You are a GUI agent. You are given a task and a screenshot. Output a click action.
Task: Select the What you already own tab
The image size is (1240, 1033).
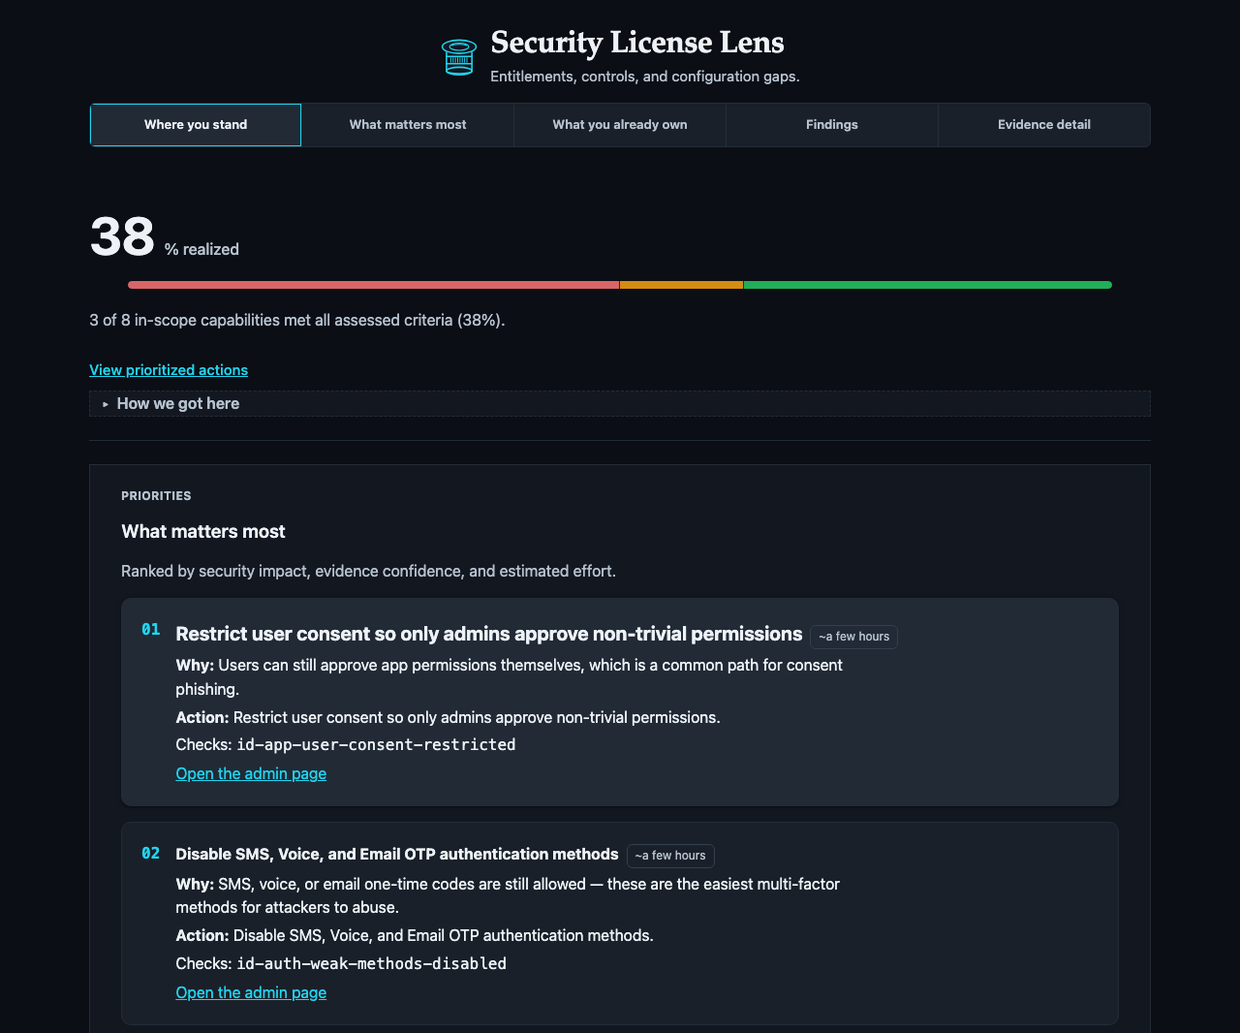click(620, 125)
